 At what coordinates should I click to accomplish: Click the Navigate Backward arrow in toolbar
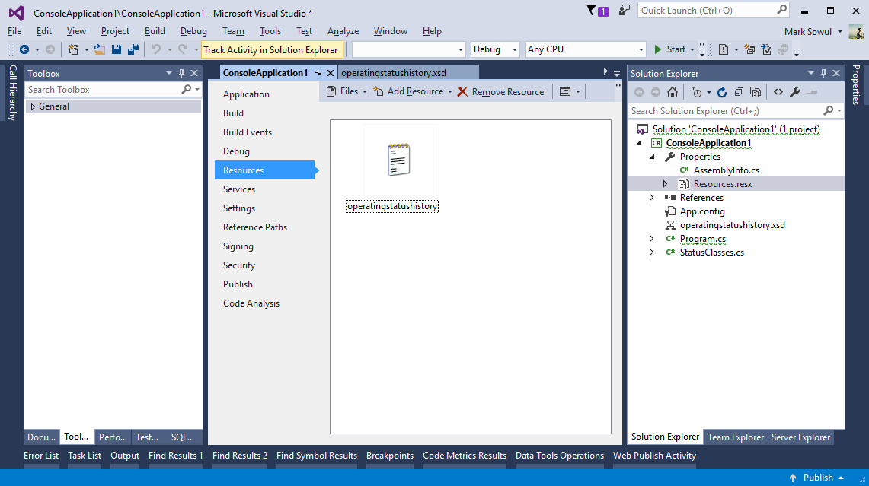24,50
